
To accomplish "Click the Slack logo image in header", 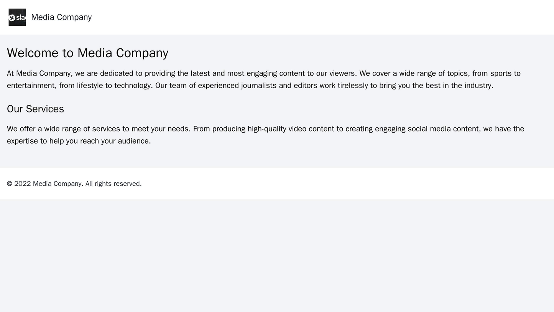I will pos(17,17).
